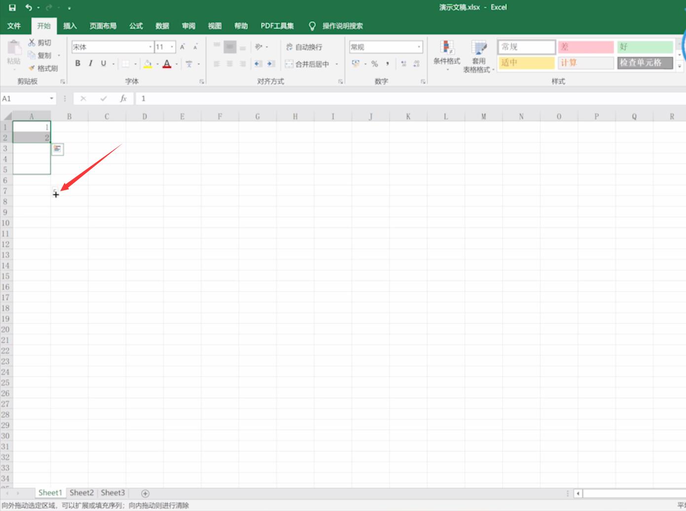Click the insert function fx icon
The width and height of the screenshot is (686, 511).
click(x=123, y=99)
